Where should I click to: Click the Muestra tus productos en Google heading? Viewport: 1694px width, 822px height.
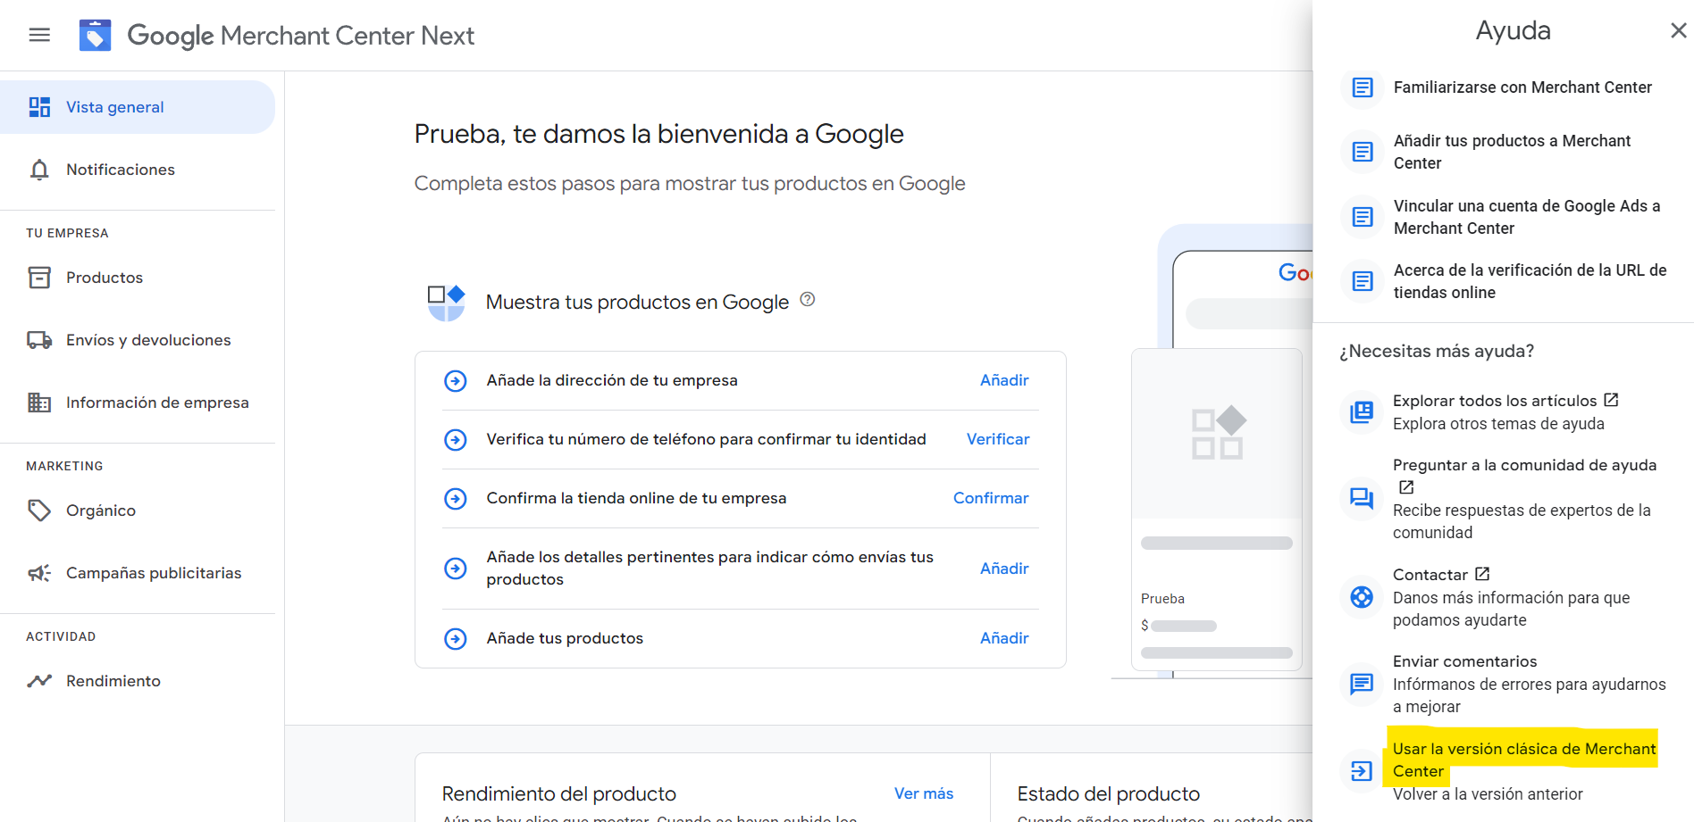[637, 303]
